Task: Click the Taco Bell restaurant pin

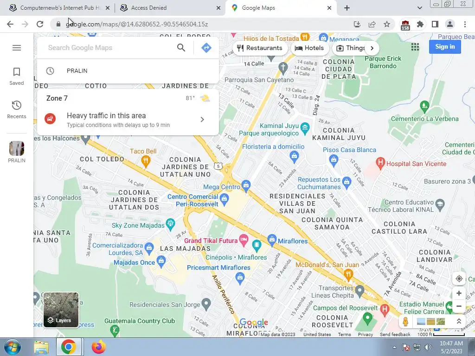Action: (x=146, y=161)
